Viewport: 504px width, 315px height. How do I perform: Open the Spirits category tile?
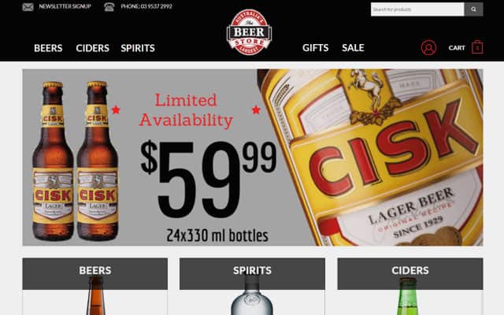pyautogui.click(x=252, y=287)
